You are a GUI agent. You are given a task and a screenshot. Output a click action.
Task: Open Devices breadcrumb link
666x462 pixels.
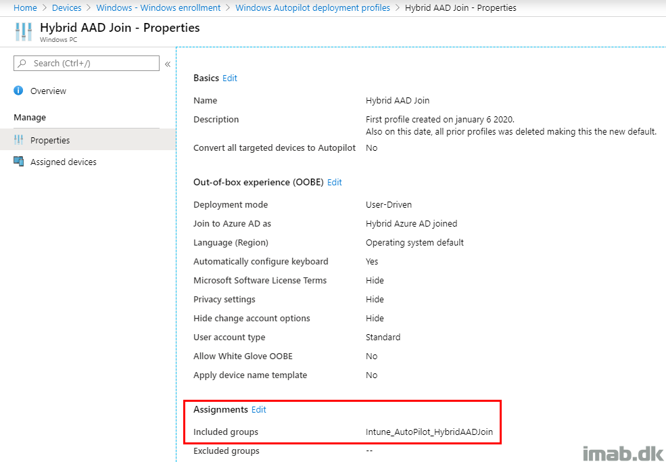point(67,7)
